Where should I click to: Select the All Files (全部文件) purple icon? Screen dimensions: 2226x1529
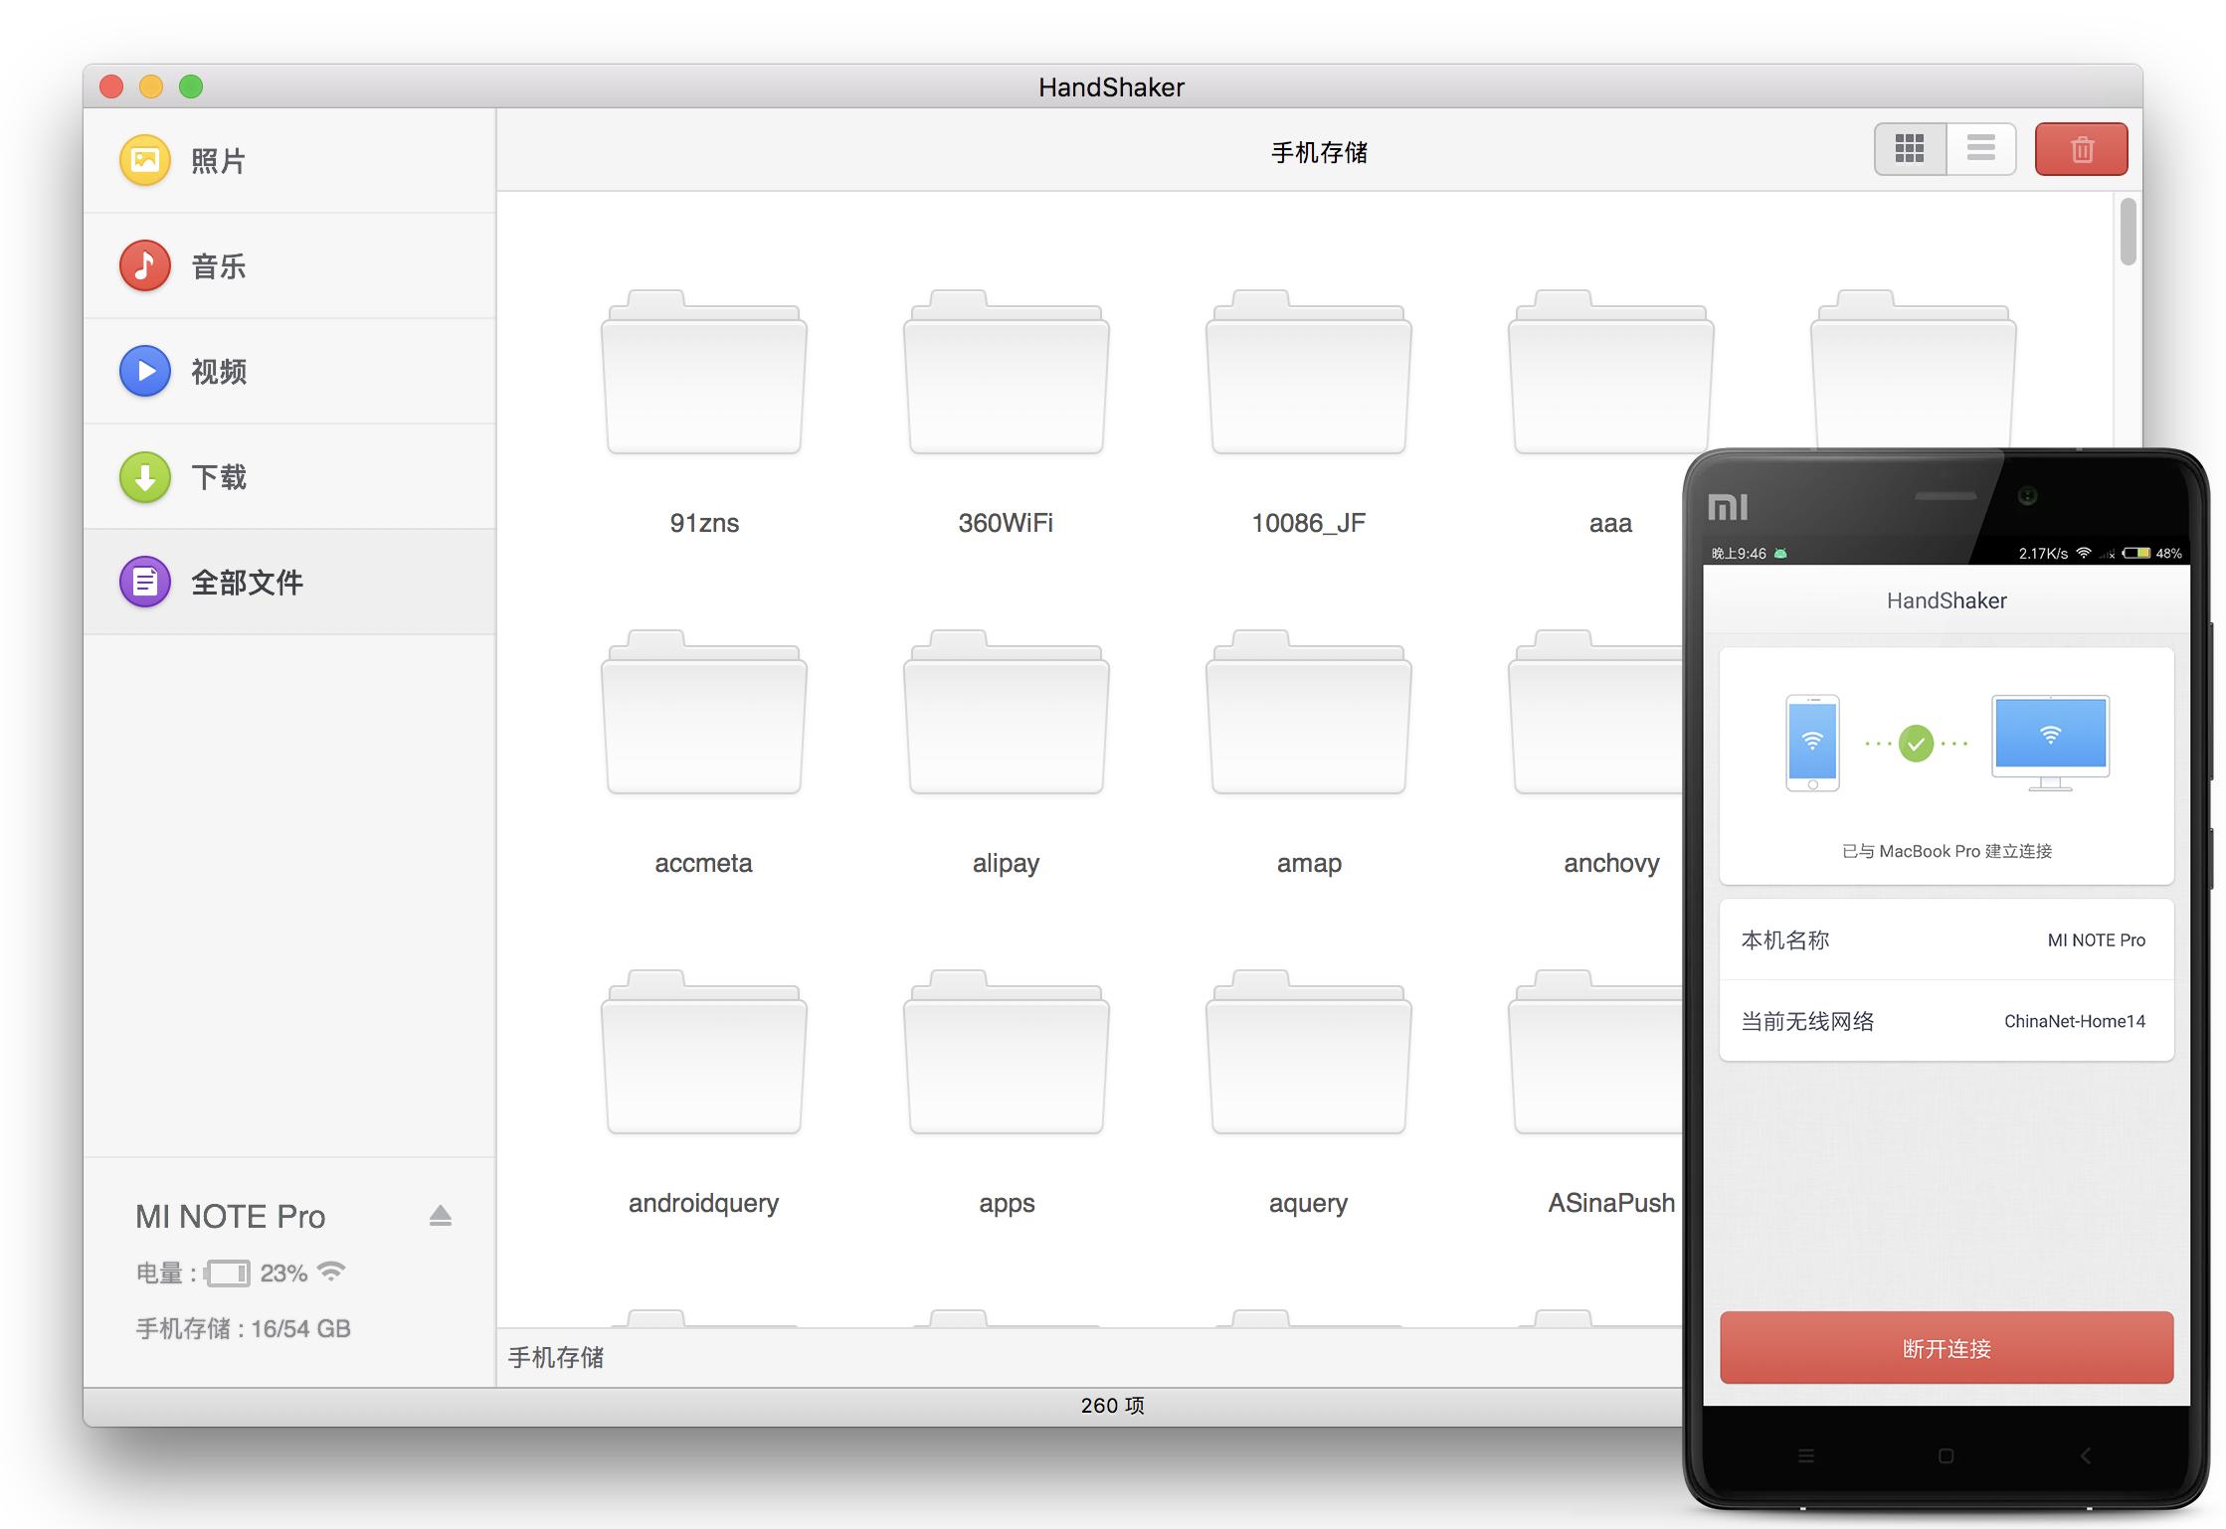(x=145, y=582)
